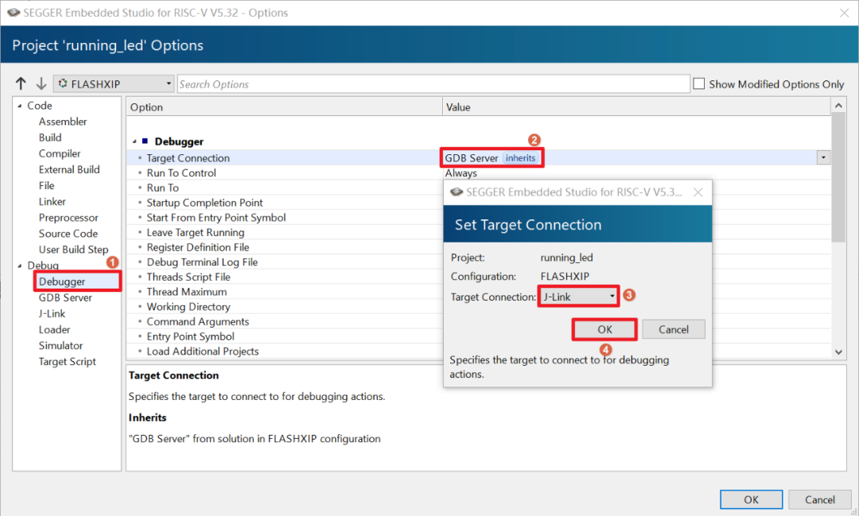The image size is (859, 516).
Task: Cancel the Set Target Connection dialog
Action: click(674, 329)
